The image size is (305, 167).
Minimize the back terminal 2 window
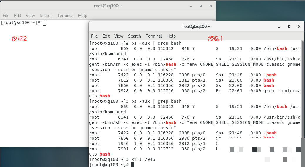pyautogui.click(x=191, y=6)
